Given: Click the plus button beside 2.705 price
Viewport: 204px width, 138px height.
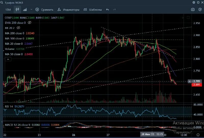Looking at the screenshot, I should coord(189,81).
